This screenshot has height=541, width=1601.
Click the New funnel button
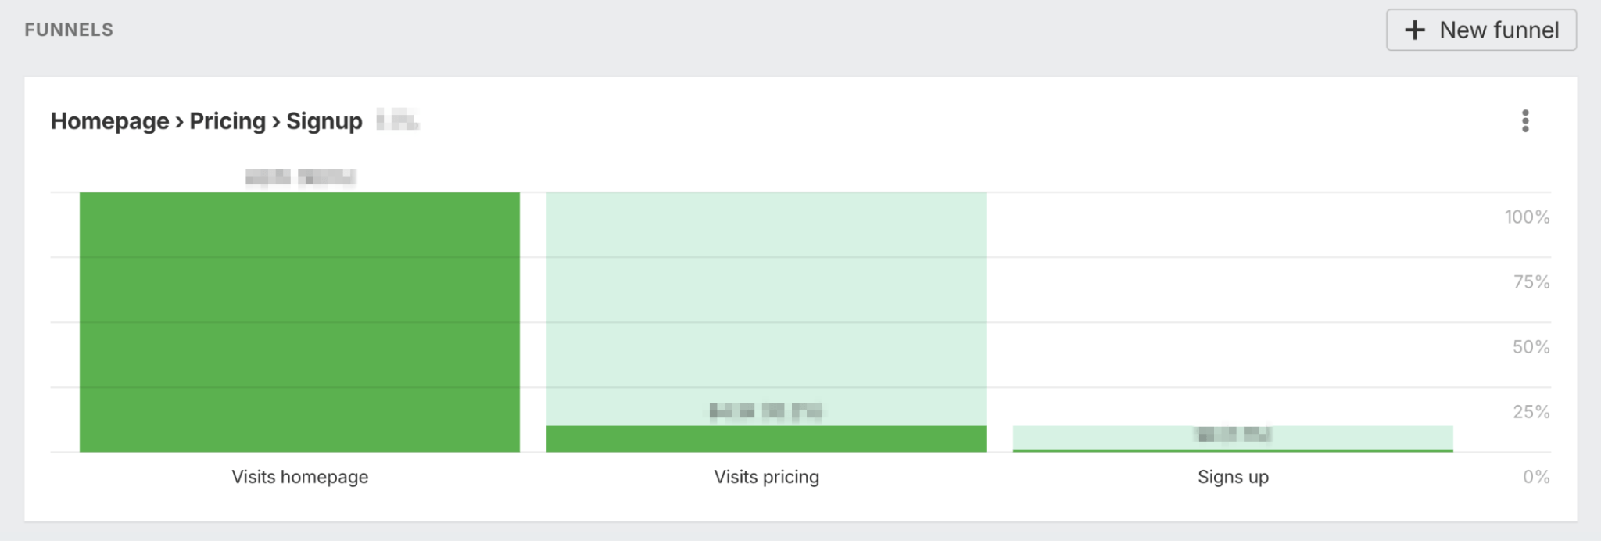(1481, 29)
